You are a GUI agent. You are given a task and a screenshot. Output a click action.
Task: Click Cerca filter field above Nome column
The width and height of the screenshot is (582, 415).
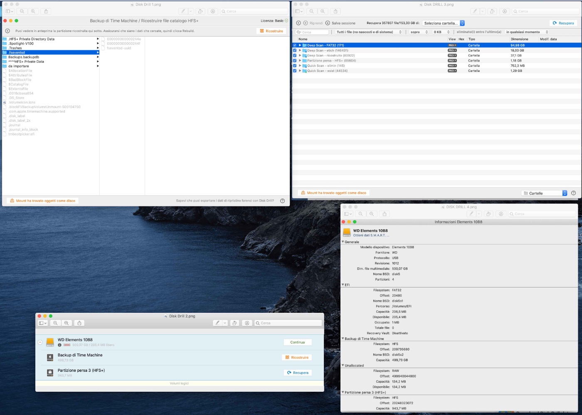point(312,32)
